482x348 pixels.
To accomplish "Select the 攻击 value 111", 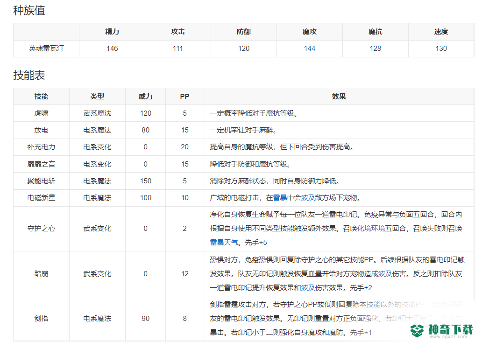I will 177,49.
